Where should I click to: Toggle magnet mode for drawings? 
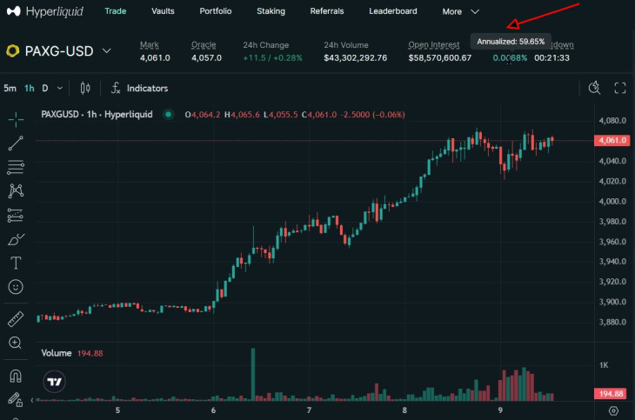tap(15, 377)
